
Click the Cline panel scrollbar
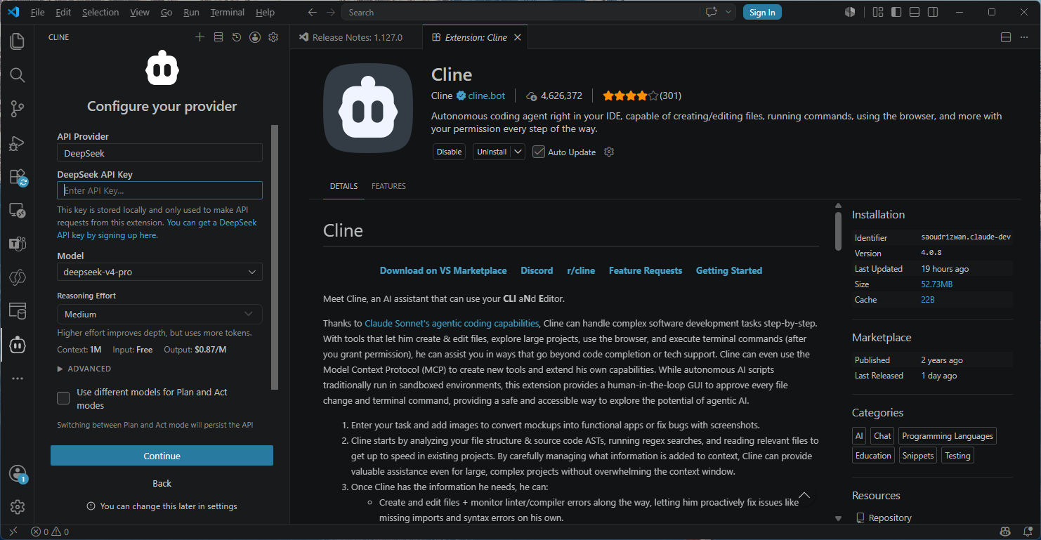click(275, 257)
